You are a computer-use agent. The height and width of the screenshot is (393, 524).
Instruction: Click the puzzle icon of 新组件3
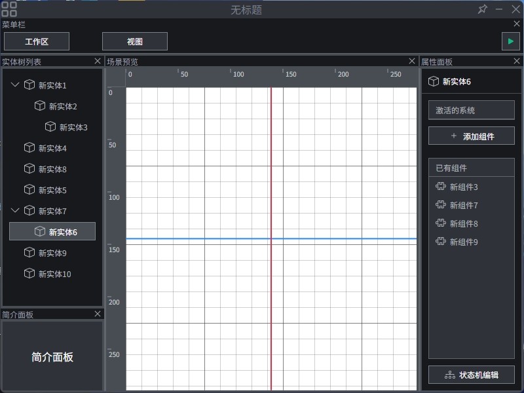(441, 187)
